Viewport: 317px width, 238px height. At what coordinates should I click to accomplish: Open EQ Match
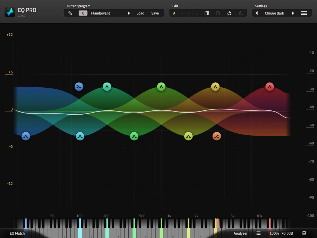[17, 233]
